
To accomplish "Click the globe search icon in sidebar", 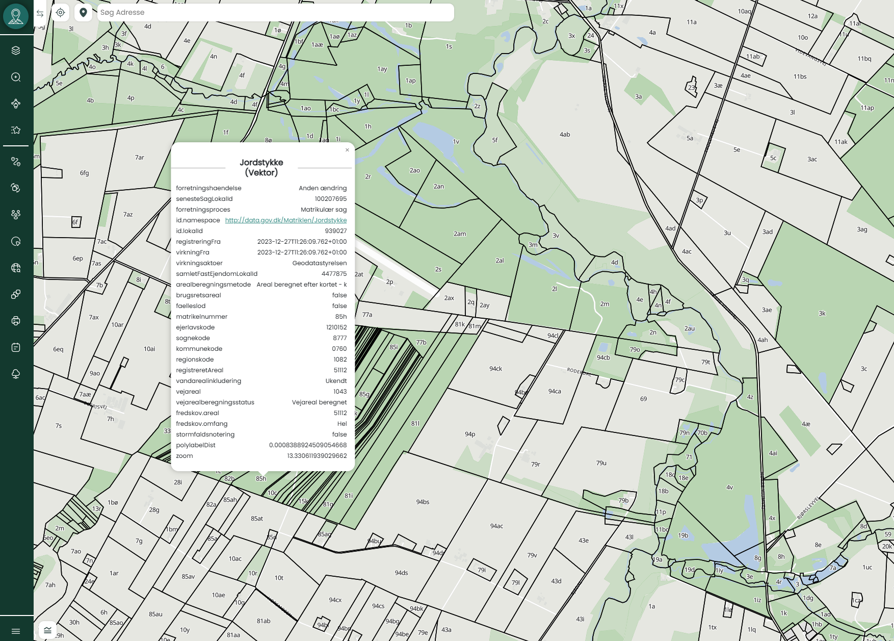I will pos(16,268).
